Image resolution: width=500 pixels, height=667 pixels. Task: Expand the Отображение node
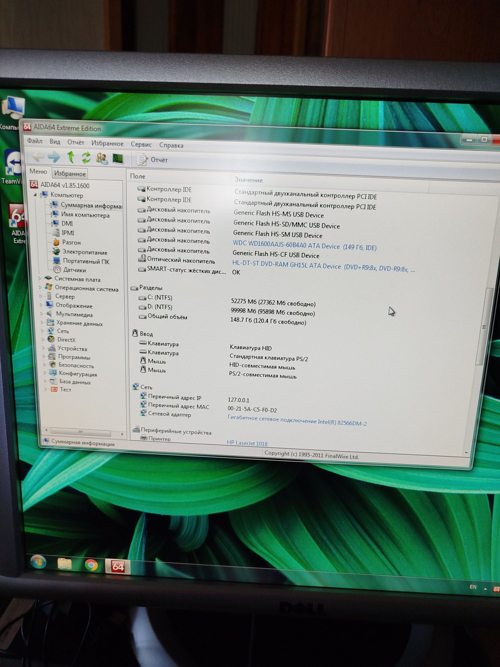[42, 305]
